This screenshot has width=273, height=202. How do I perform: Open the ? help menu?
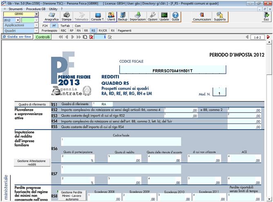(x=62, y=9)
